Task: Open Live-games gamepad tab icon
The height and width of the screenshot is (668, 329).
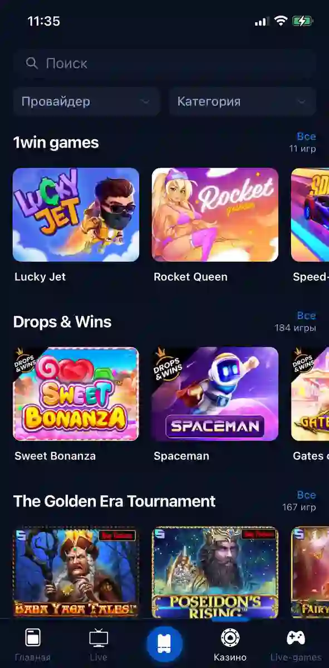Action: [x=296, y=638]
